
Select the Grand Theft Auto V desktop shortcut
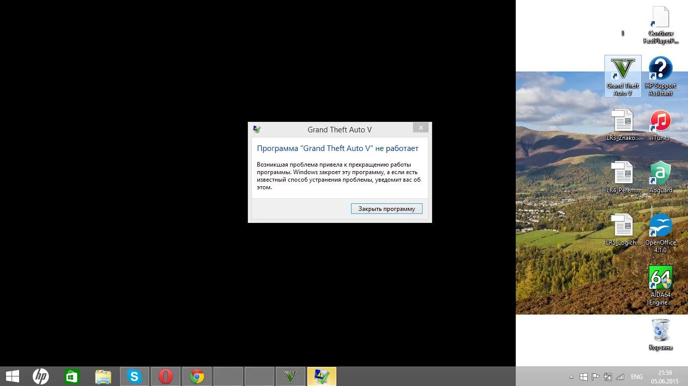click(x=623, y=76)
